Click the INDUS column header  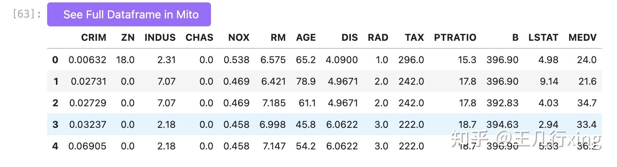click(x=160, y=38)
